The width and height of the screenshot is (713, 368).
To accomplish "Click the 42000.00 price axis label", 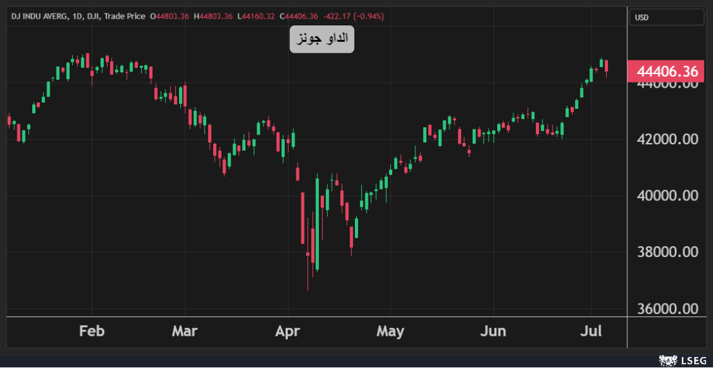I will (x=667, y=139).
